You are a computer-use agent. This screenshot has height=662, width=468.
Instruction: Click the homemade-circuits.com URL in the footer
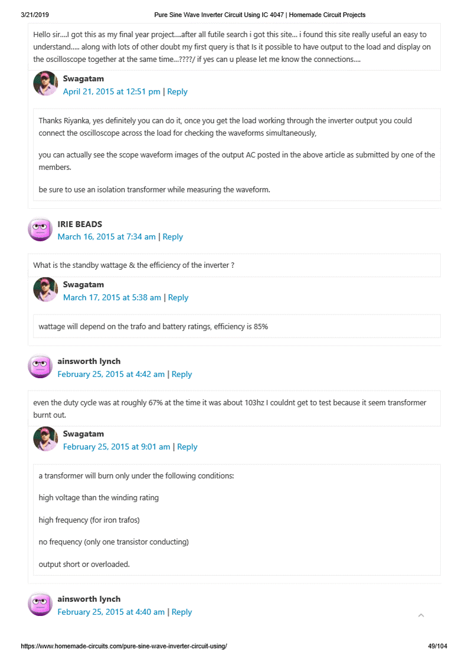[124, 646]
